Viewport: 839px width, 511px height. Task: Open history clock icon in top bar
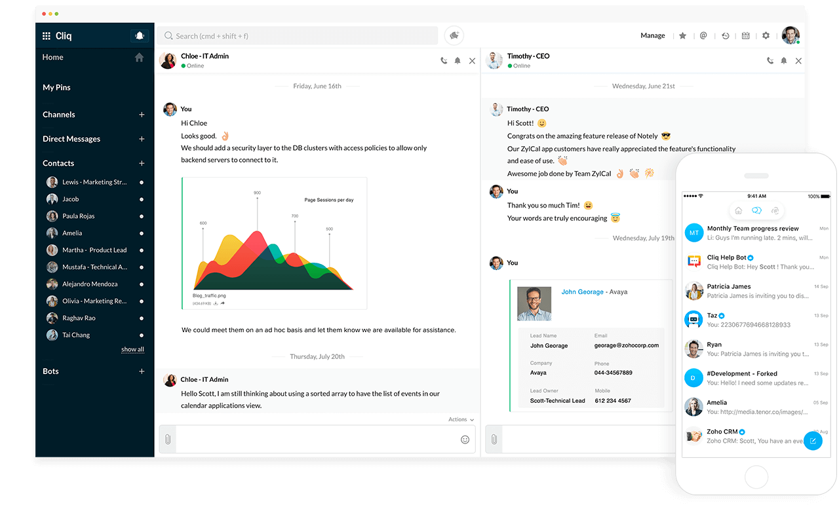point(726,36)
